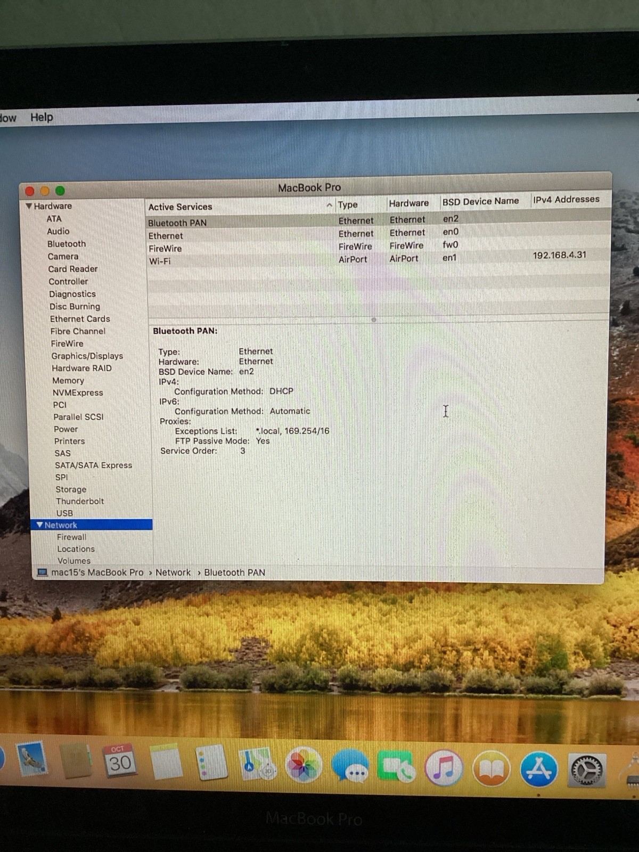Click Network in the path bar

point(173,572)
